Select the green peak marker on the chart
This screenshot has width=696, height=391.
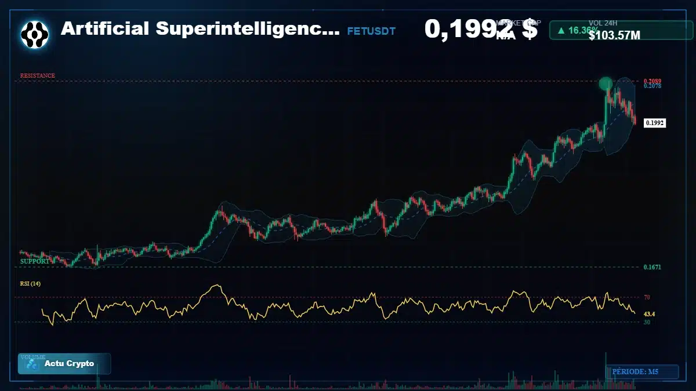606,84
